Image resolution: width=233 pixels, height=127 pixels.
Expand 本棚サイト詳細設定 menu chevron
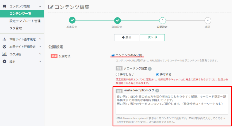40,47
